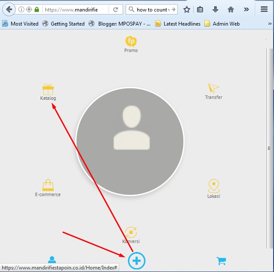Click the blue plus circle button
This screenshot has height=272, width=274.
(137, 260)
